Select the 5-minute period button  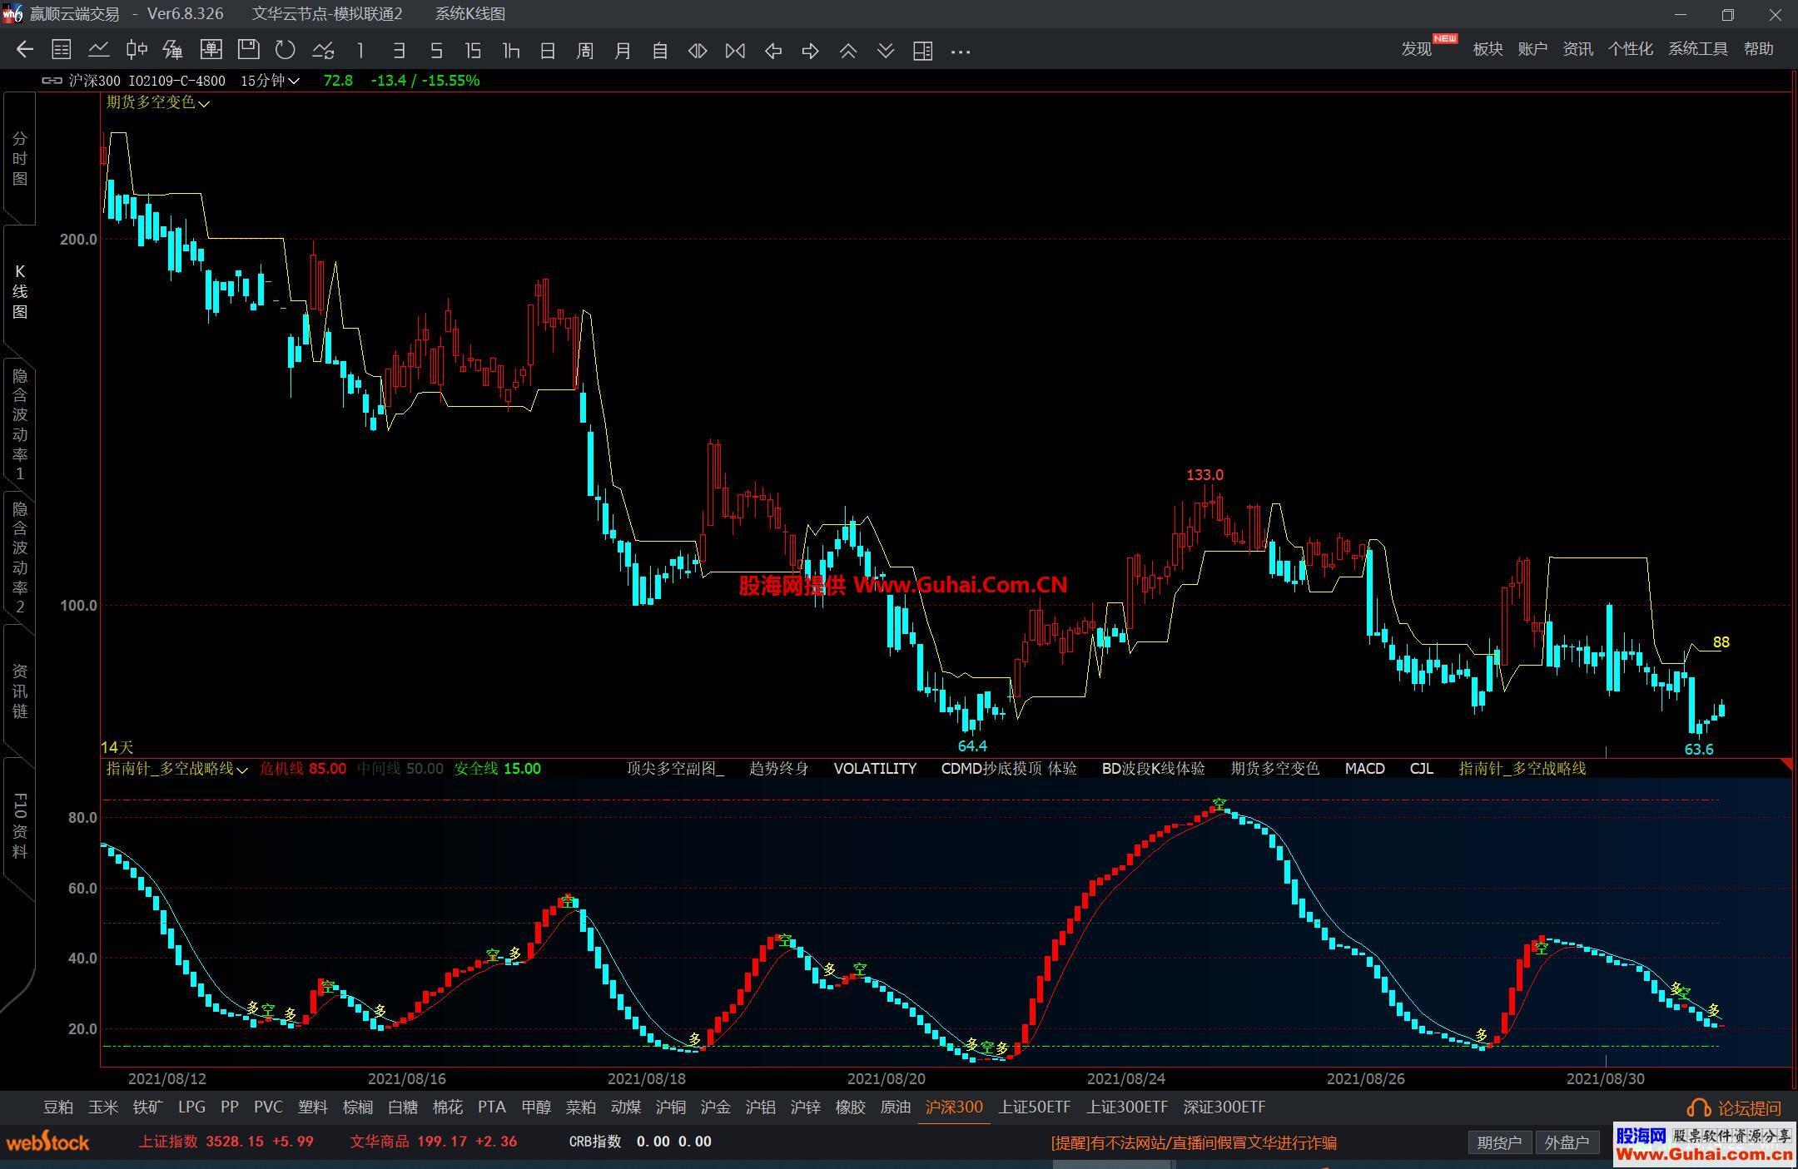pyautogui.click(x=435, y=51)
